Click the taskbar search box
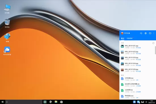 24,102
